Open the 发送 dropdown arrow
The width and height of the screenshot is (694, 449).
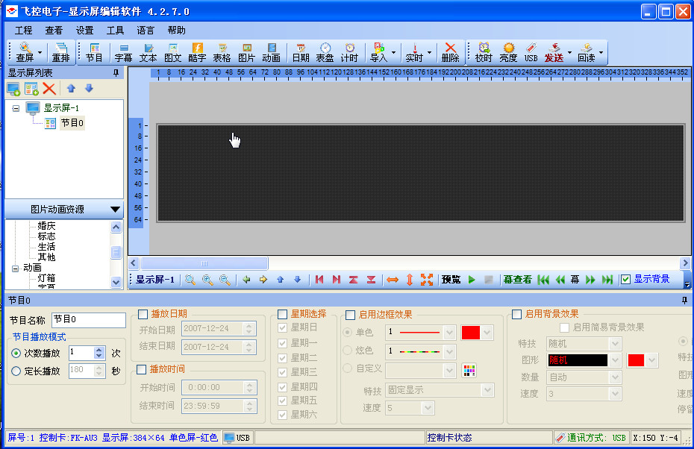point(569,52)
